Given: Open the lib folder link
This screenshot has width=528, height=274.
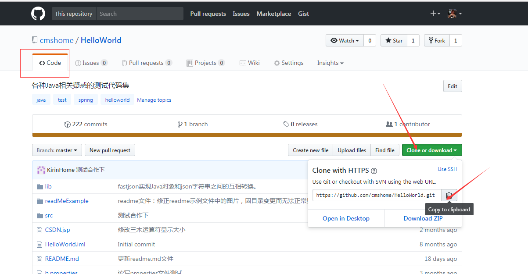Looking at the screenshot, I should click(x=48, y=186).
